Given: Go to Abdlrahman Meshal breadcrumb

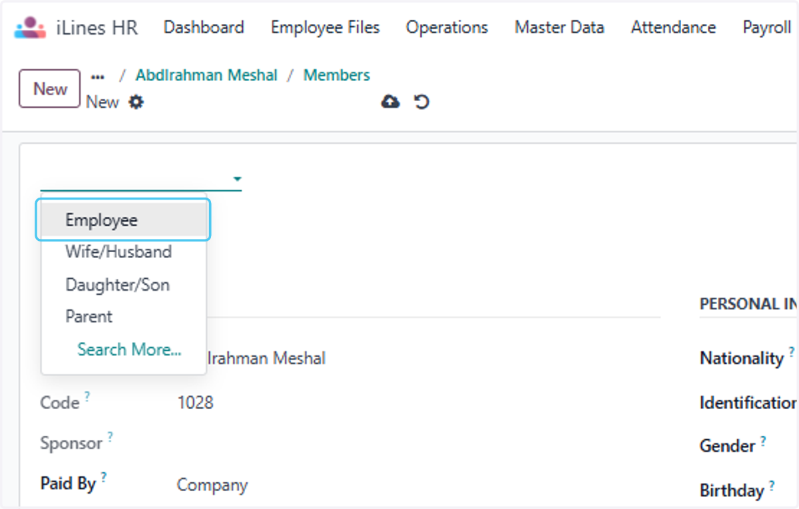Looking at the screenshot, I should click(x=206, y=75).
